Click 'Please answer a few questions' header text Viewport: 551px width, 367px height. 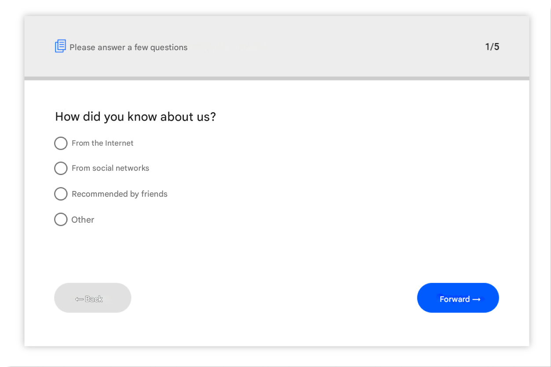[x=128, y=48]
